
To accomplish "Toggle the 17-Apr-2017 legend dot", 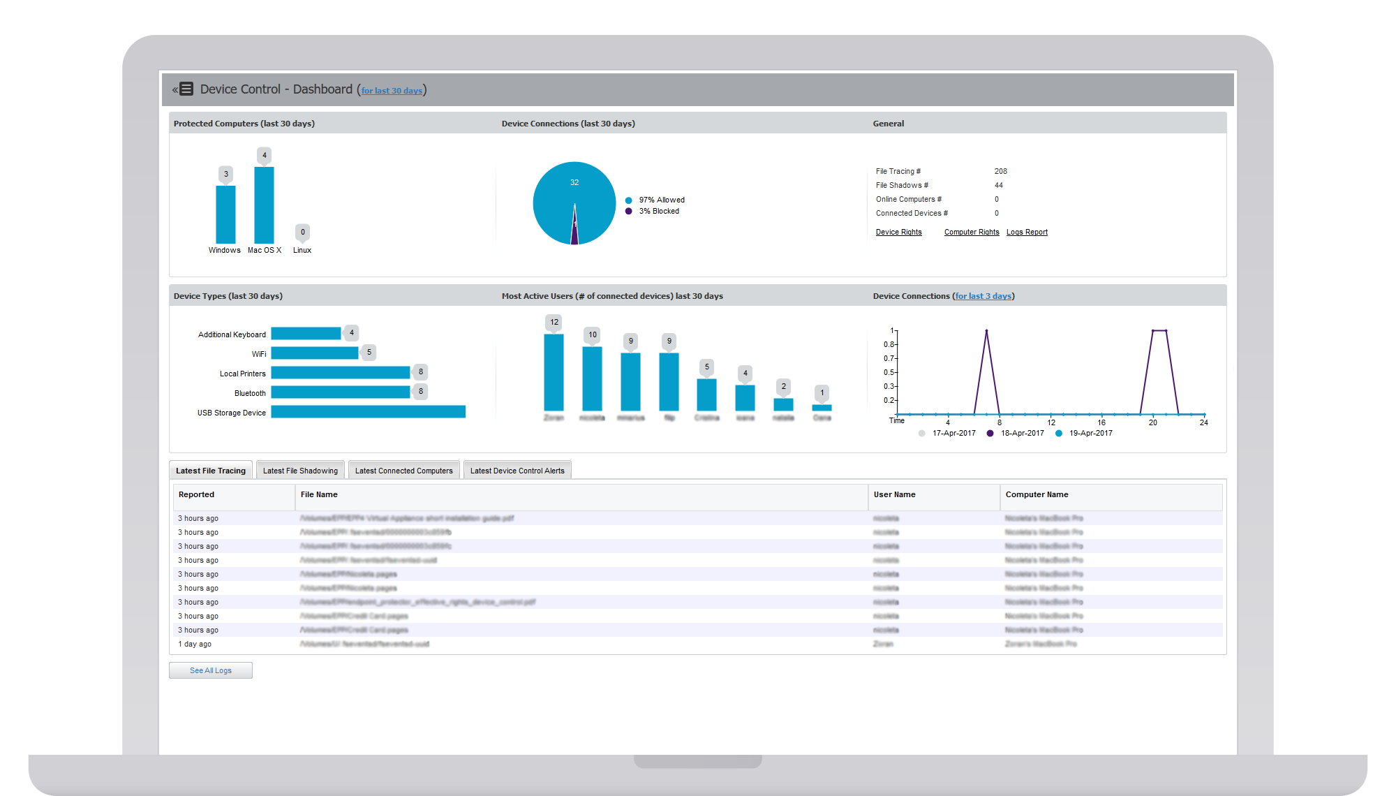I will point(922,434).
